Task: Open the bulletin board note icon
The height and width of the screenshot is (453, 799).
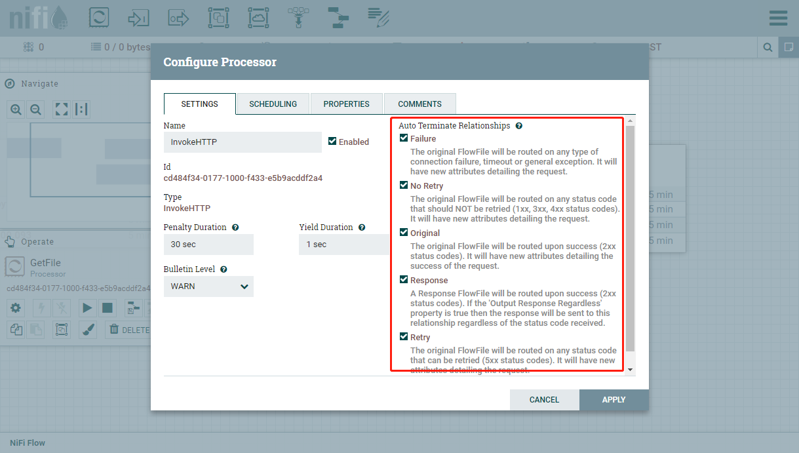Action: pyautogui.click(x=788, y=47)
